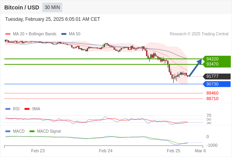Click the 30 MIN timeframe badge
This screenshot has height=157, width=232.
pos(52,7)
